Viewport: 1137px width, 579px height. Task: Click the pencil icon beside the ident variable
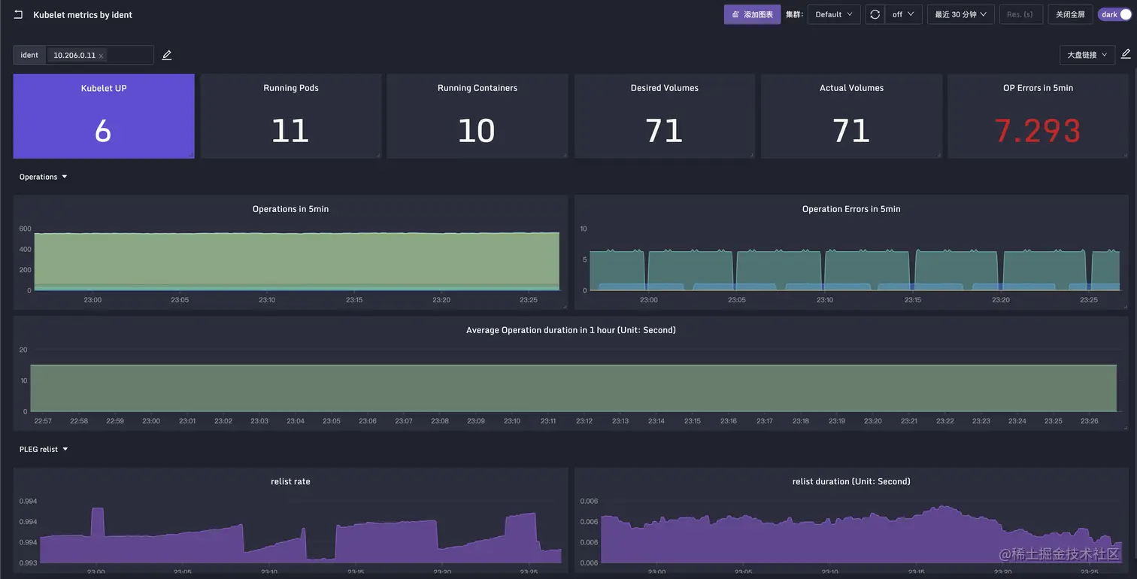click(x=166, y=54)
